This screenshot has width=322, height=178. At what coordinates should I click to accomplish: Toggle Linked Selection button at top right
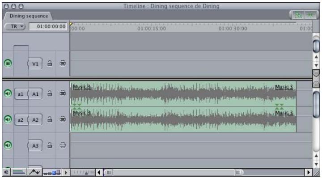pyautogui.click(x=298, y=15)
